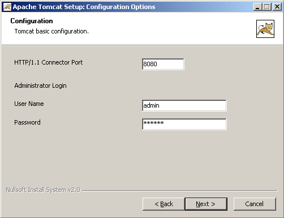Click the Tomcat icon in the title bar
The height and width of the screenshot is (218, 284).
[7, 7]
